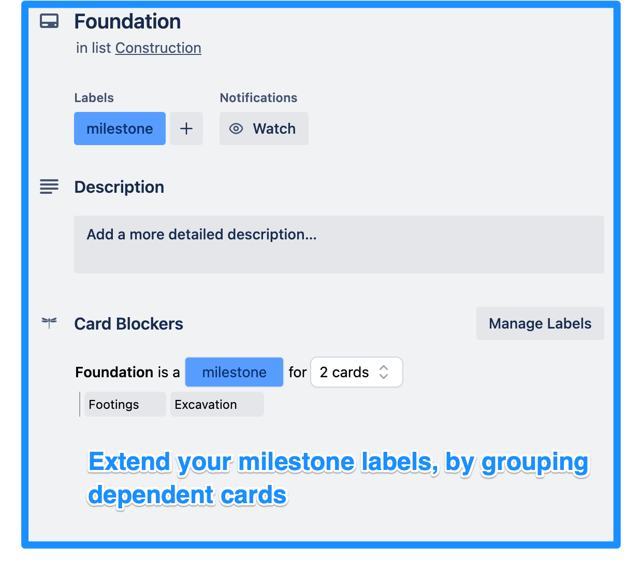
Task: Open the 2 cards dropdown
Action: pyautogui.click(x=356, y=372)
